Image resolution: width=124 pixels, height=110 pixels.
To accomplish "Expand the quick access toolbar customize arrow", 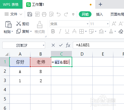I will click(x=73, y=14).
